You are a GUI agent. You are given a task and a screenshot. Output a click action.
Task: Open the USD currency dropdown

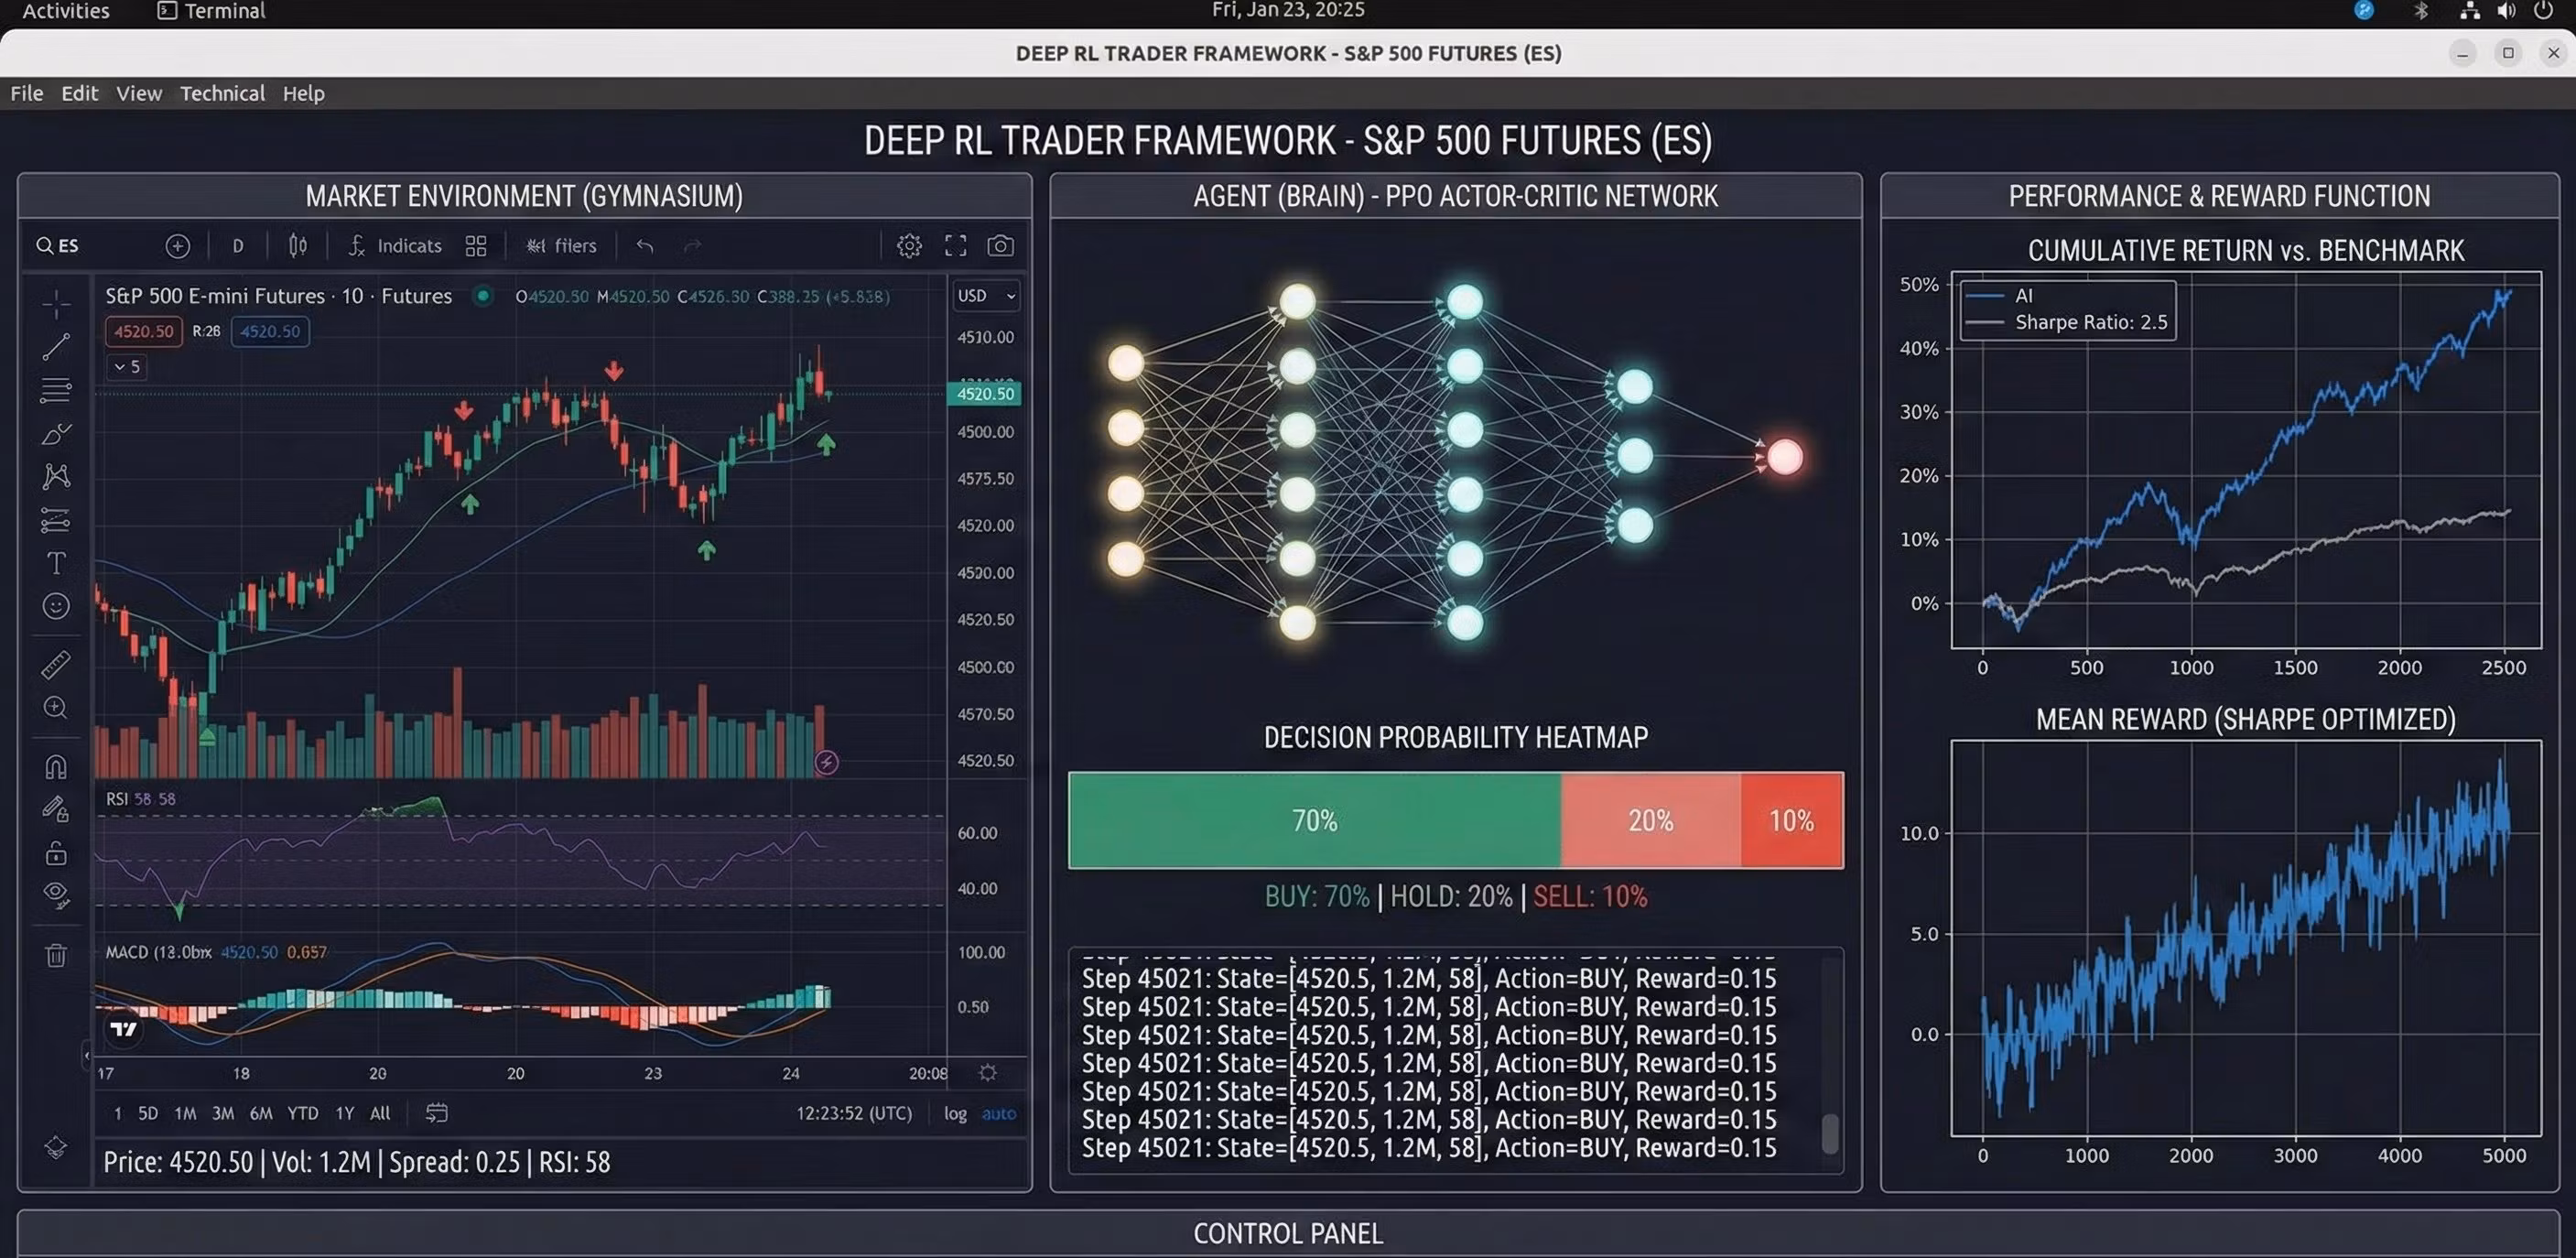pos(985,296)
